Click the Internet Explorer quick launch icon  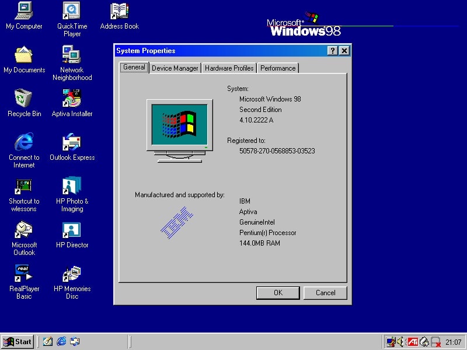click(61, 341)
